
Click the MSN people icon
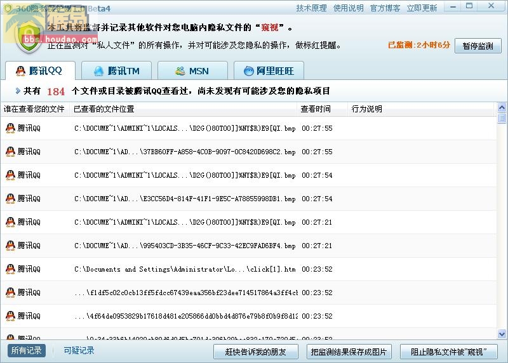[x=180, y=71]
